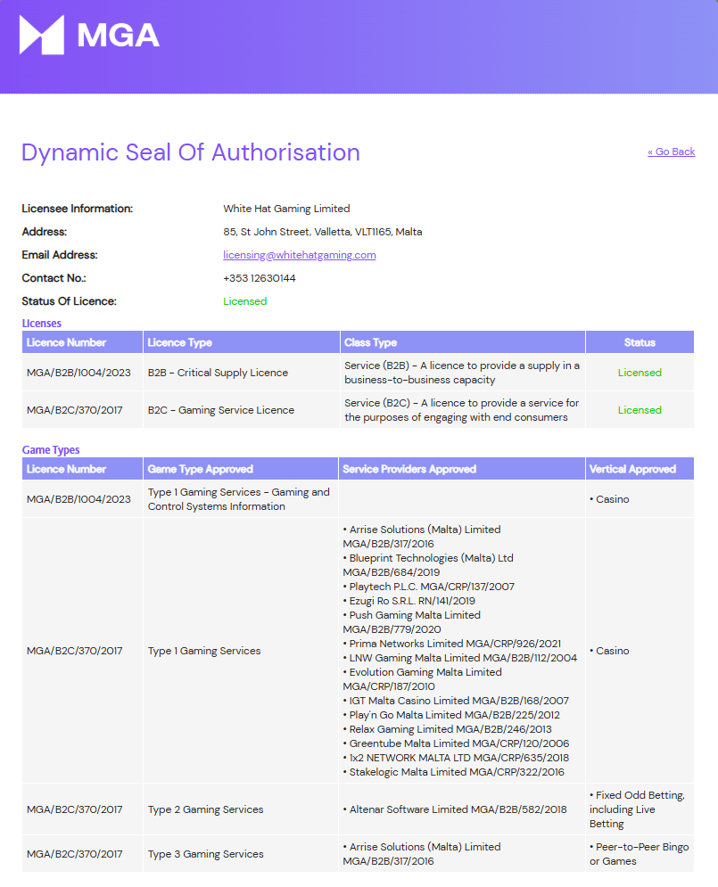Click the Peer-to-Peer Bingo or Games vertical
Viewport: 718px width, 887px height.
640,854
